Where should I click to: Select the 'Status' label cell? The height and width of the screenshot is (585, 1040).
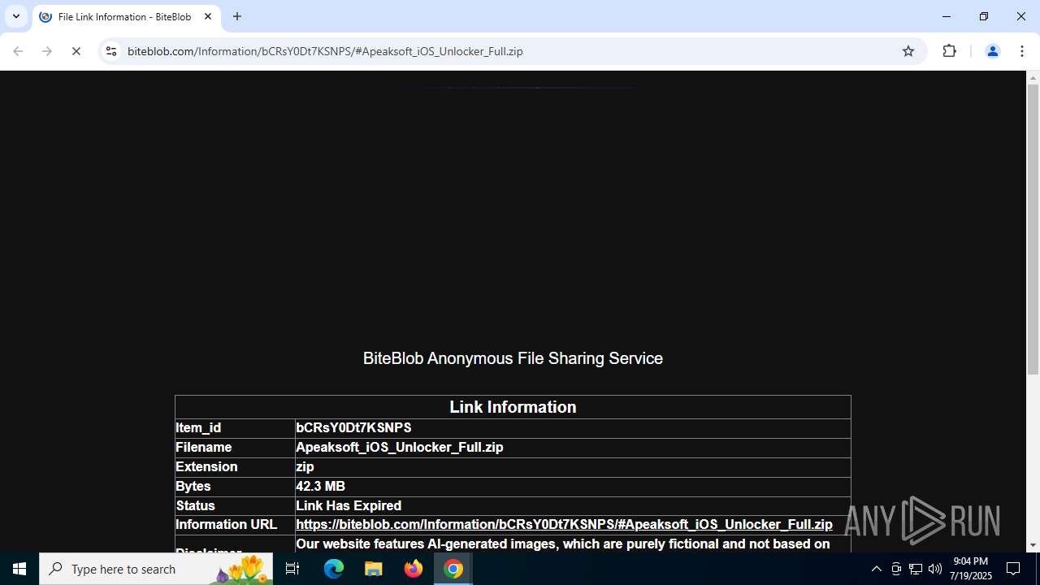[x=235, y=505]
